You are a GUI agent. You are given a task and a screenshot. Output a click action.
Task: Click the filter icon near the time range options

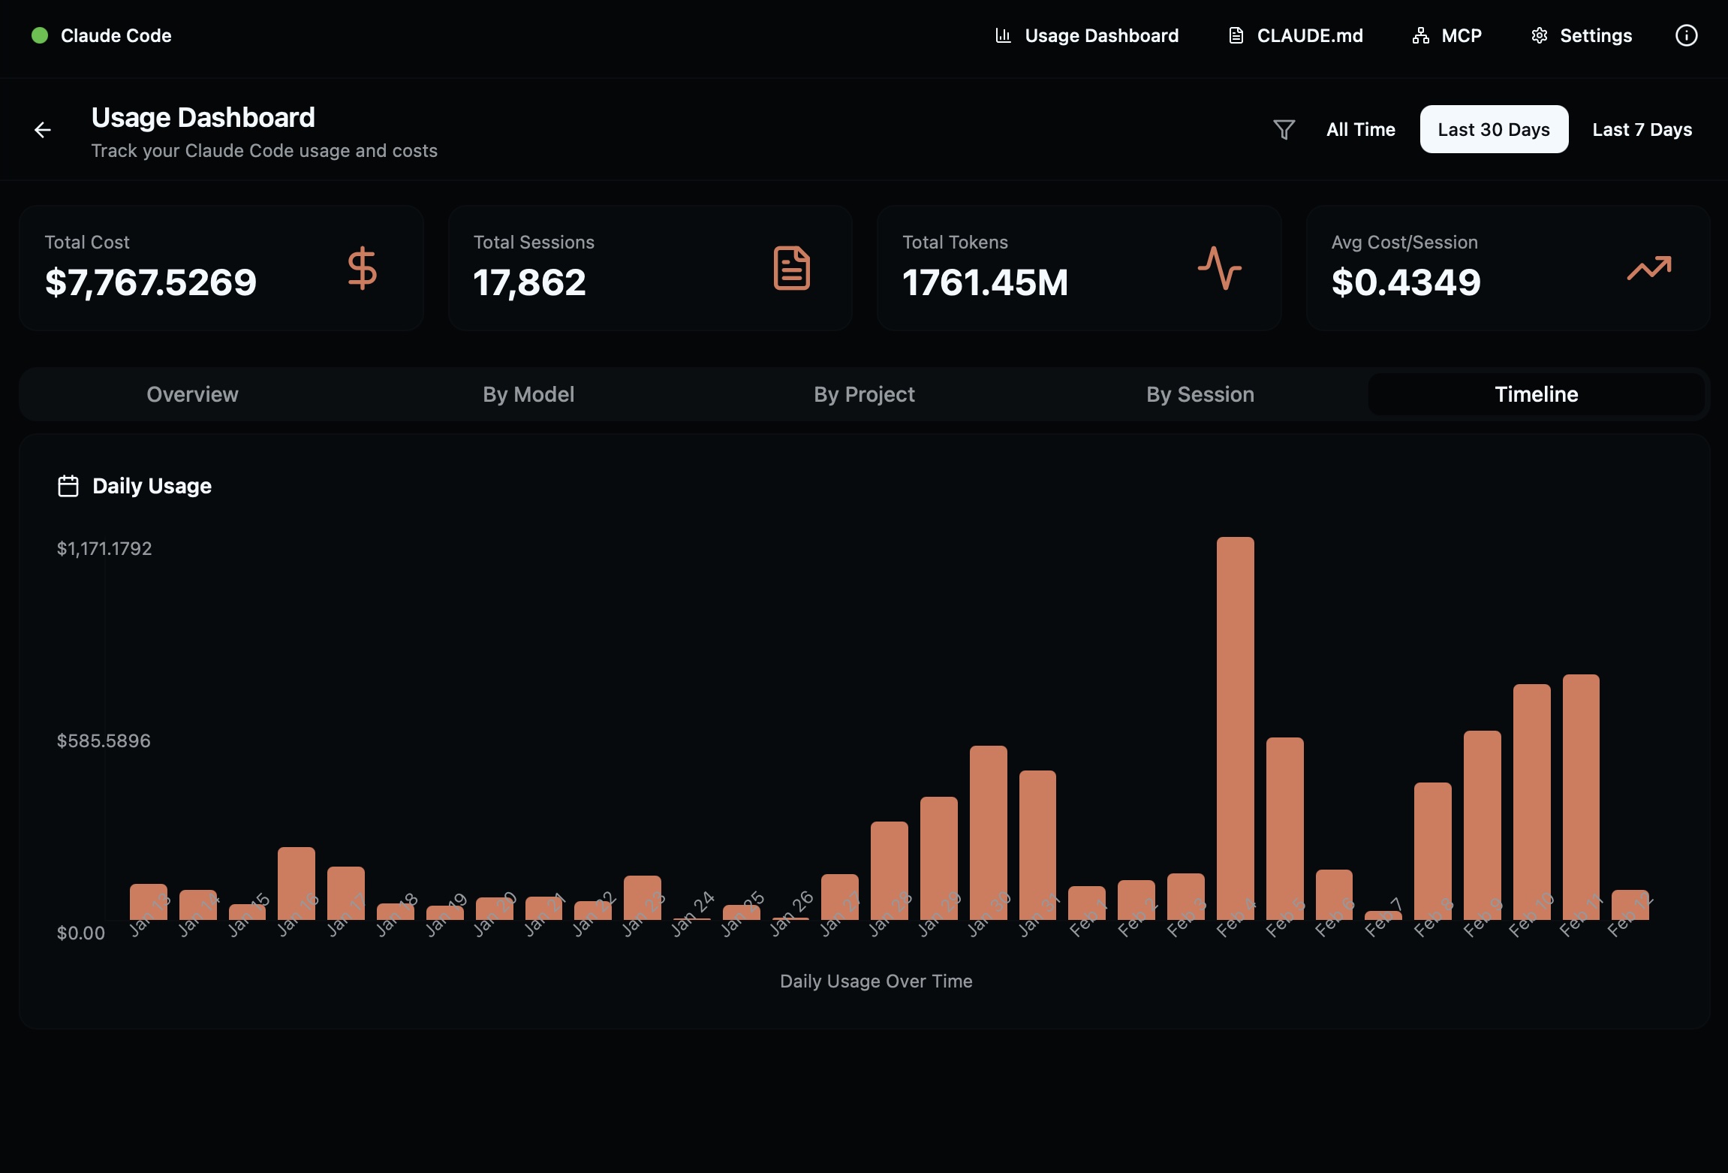(x=1284, y=129)
